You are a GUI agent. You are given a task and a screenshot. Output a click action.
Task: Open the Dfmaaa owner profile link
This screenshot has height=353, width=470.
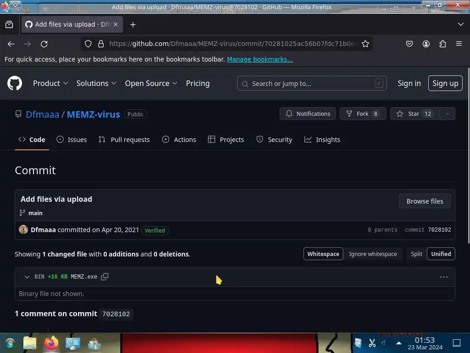[x=43, y=114]
